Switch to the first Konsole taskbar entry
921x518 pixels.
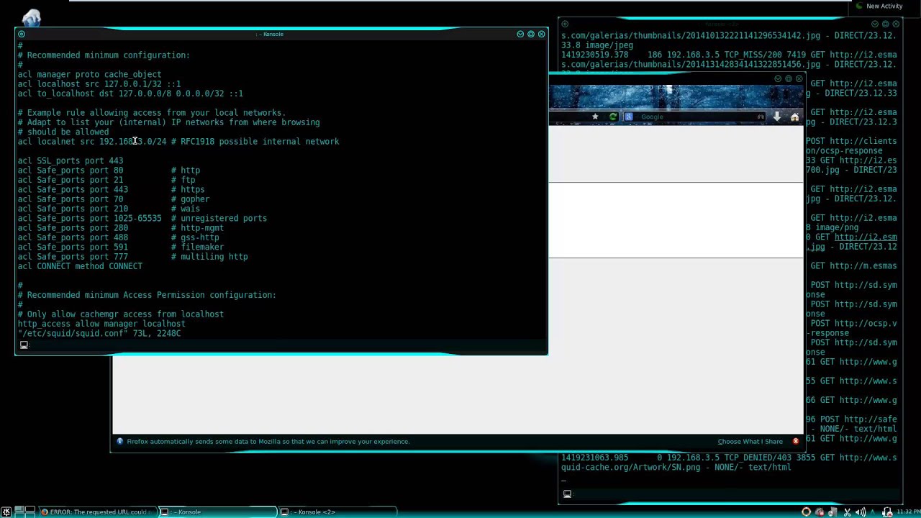coord(217,512)
